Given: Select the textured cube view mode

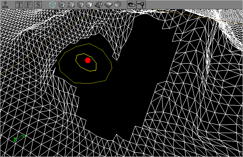Looking at the screenshot, I should click(x=81, y=5).
